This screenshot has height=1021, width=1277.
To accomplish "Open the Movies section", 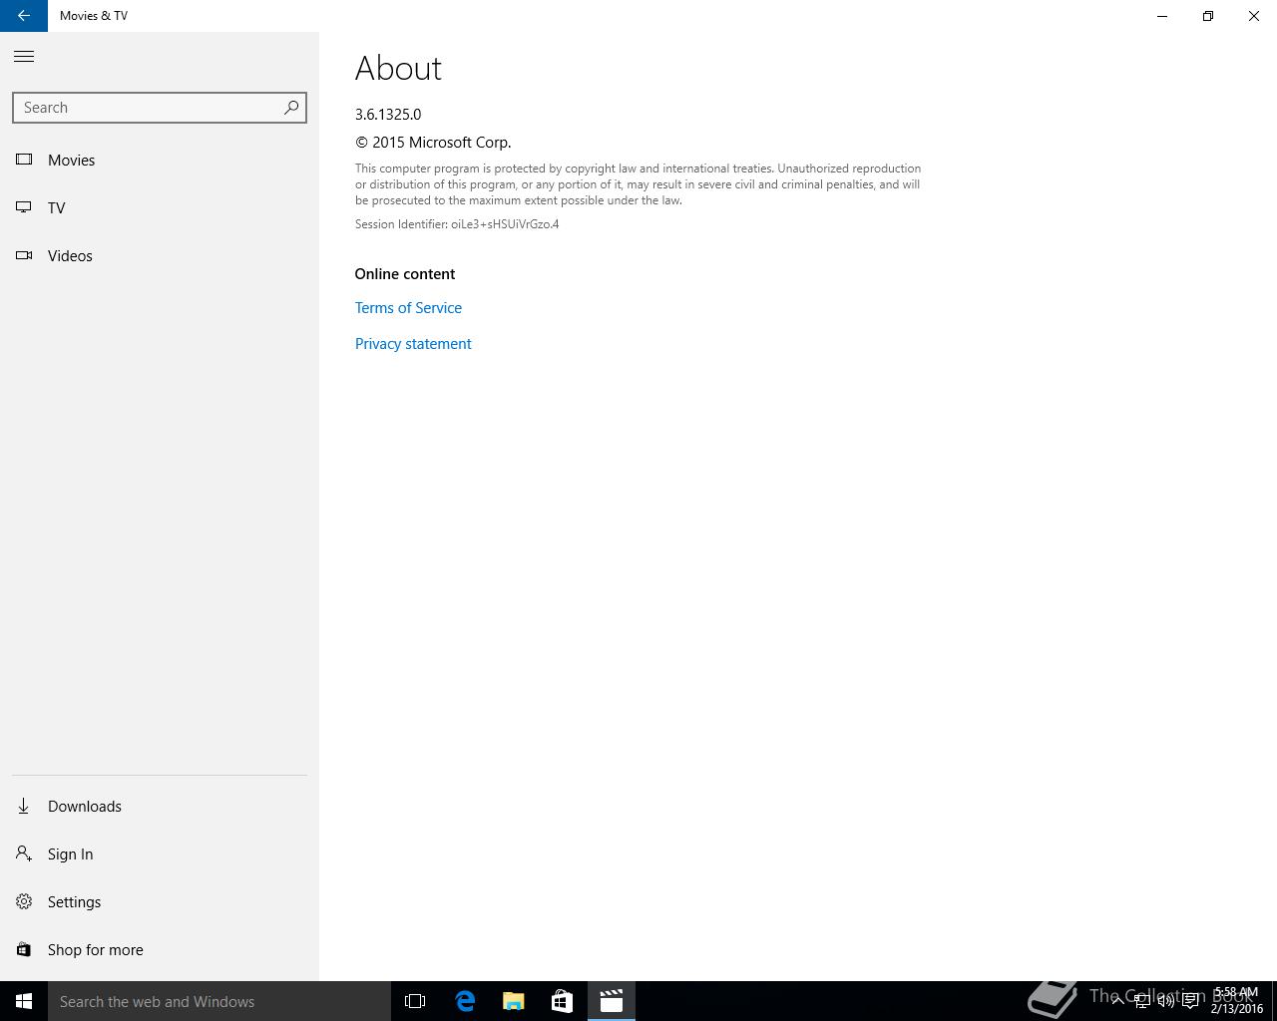I will coord(160,160).
